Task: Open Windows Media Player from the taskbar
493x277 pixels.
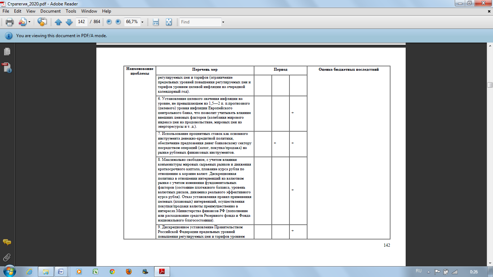Action: (x=79, y=271)
